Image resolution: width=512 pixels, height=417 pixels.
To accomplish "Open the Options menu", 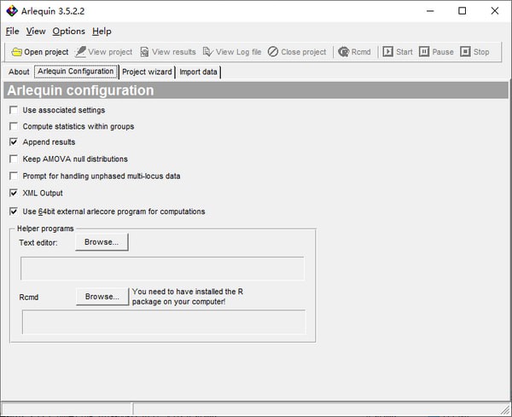I will pos(68,32).
